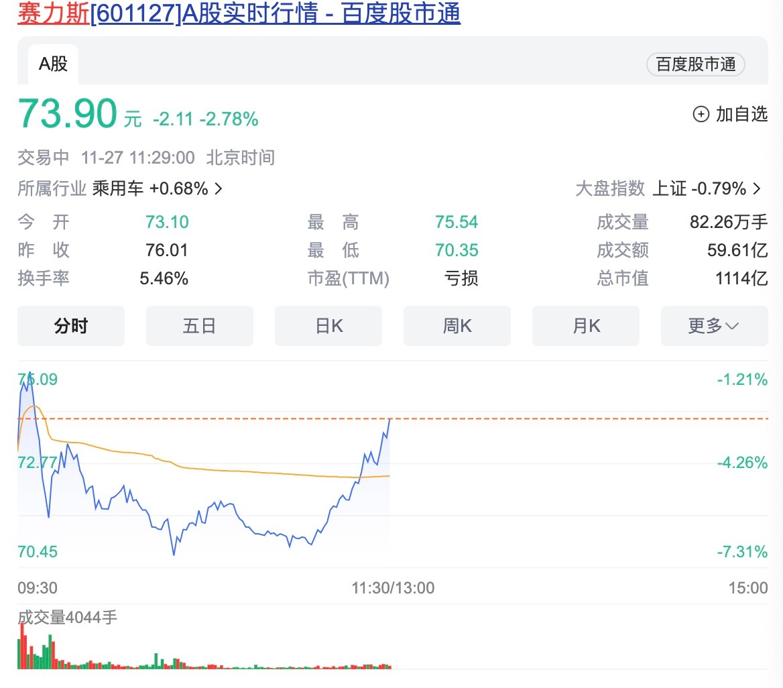Screen dimensions: 783x688
Task: Open 所属行业 乘用车 +0.68% link
Action: coord(120,189)
